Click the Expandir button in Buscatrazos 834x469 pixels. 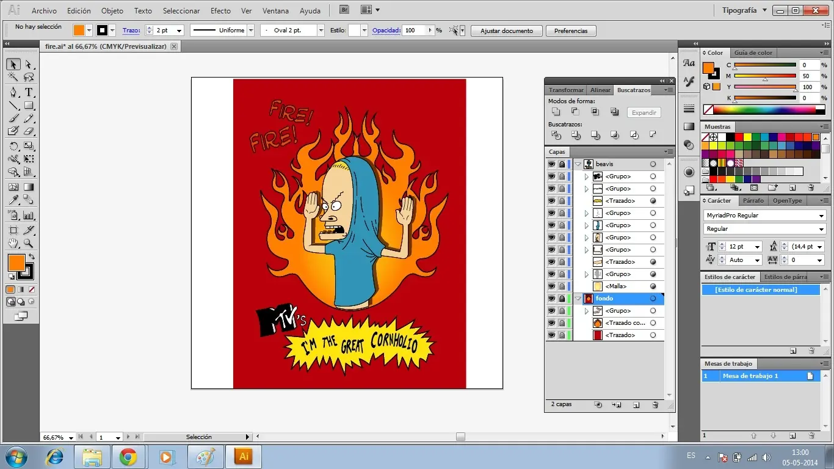[644, 112]
